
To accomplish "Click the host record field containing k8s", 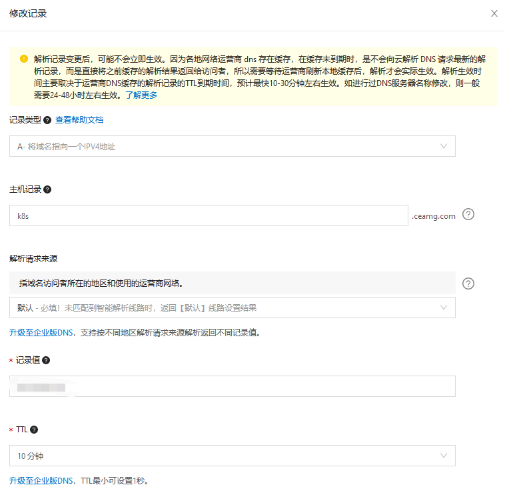I will pyautogui.click(x=209, y=215).
